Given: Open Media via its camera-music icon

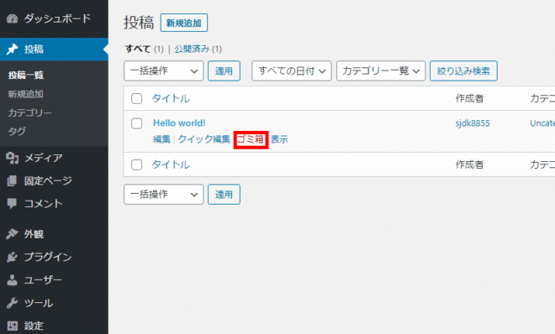Looking at the screenshot, I should click(12, 158).
